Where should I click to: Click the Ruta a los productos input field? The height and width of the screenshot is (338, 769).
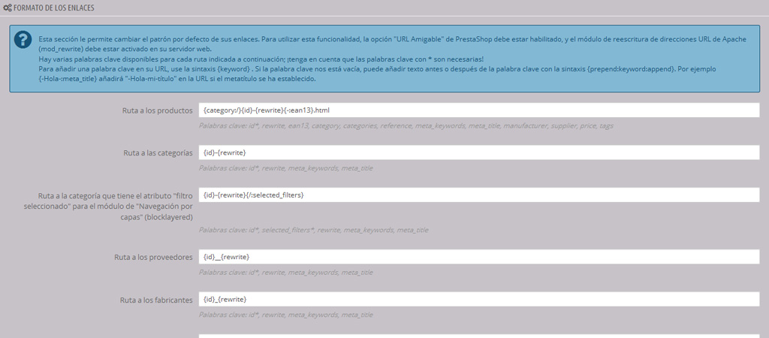(478, 110)
